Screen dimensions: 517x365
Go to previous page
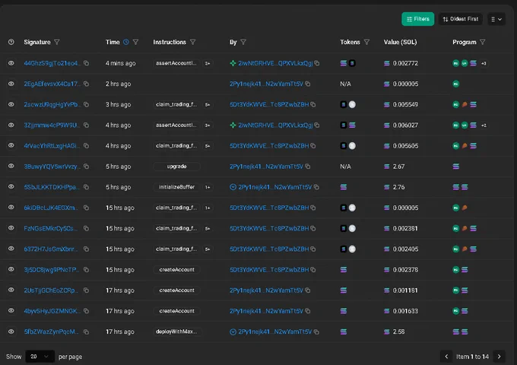coord(446,357)
